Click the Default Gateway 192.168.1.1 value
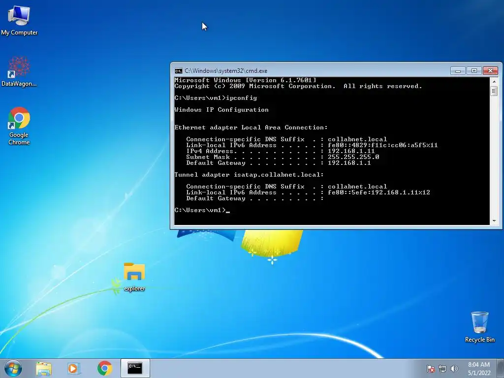504x378 pixels. click(x=349, y=163)
